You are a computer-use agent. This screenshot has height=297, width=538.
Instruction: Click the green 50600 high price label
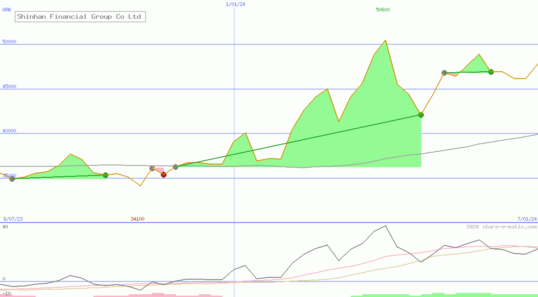(x=383, y=10)
